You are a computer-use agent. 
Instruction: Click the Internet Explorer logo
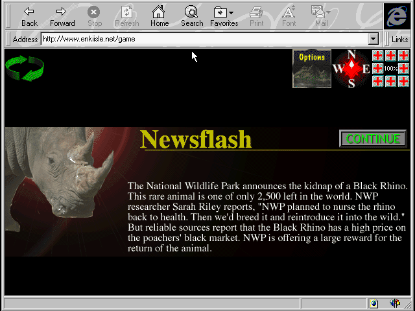click(397, 16)
